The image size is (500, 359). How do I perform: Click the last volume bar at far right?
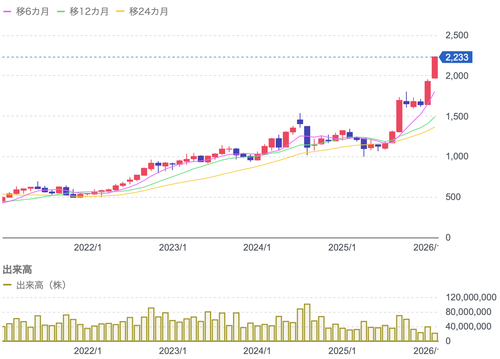click(435, 337)
